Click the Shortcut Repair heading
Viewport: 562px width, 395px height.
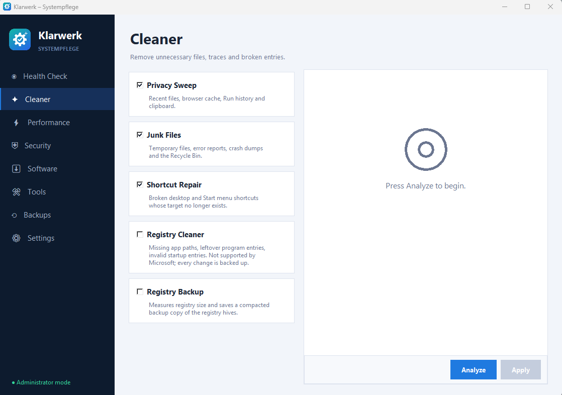pos(174,185)
